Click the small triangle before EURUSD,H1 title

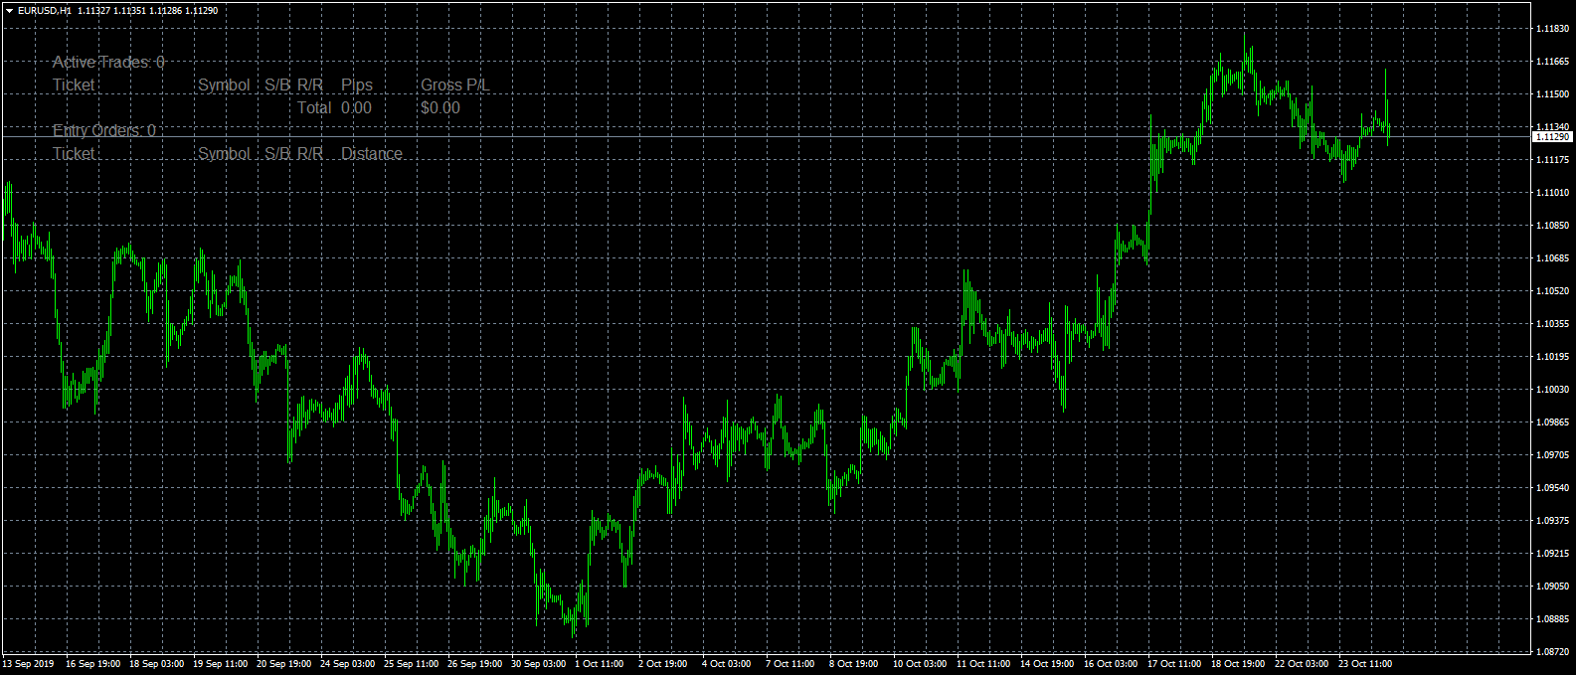coord(9,10)
